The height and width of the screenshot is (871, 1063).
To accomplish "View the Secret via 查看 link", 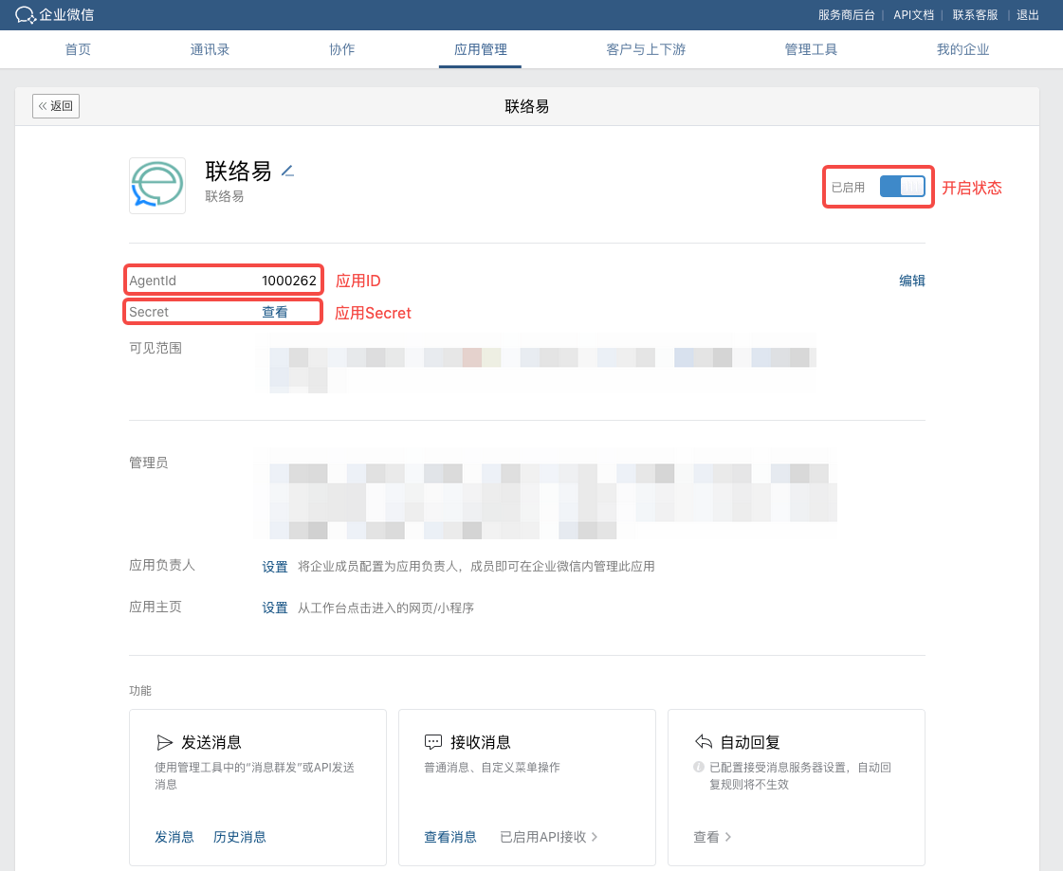I will tap(275, 312).
